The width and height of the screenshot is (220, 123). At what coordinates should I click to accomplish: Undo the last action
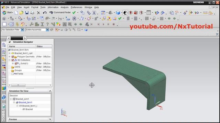click(45, 13)
